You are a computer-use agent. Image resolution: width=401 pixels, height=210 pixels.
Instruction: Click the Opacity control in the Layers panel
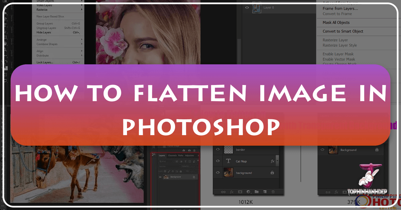tap(185, 166)
